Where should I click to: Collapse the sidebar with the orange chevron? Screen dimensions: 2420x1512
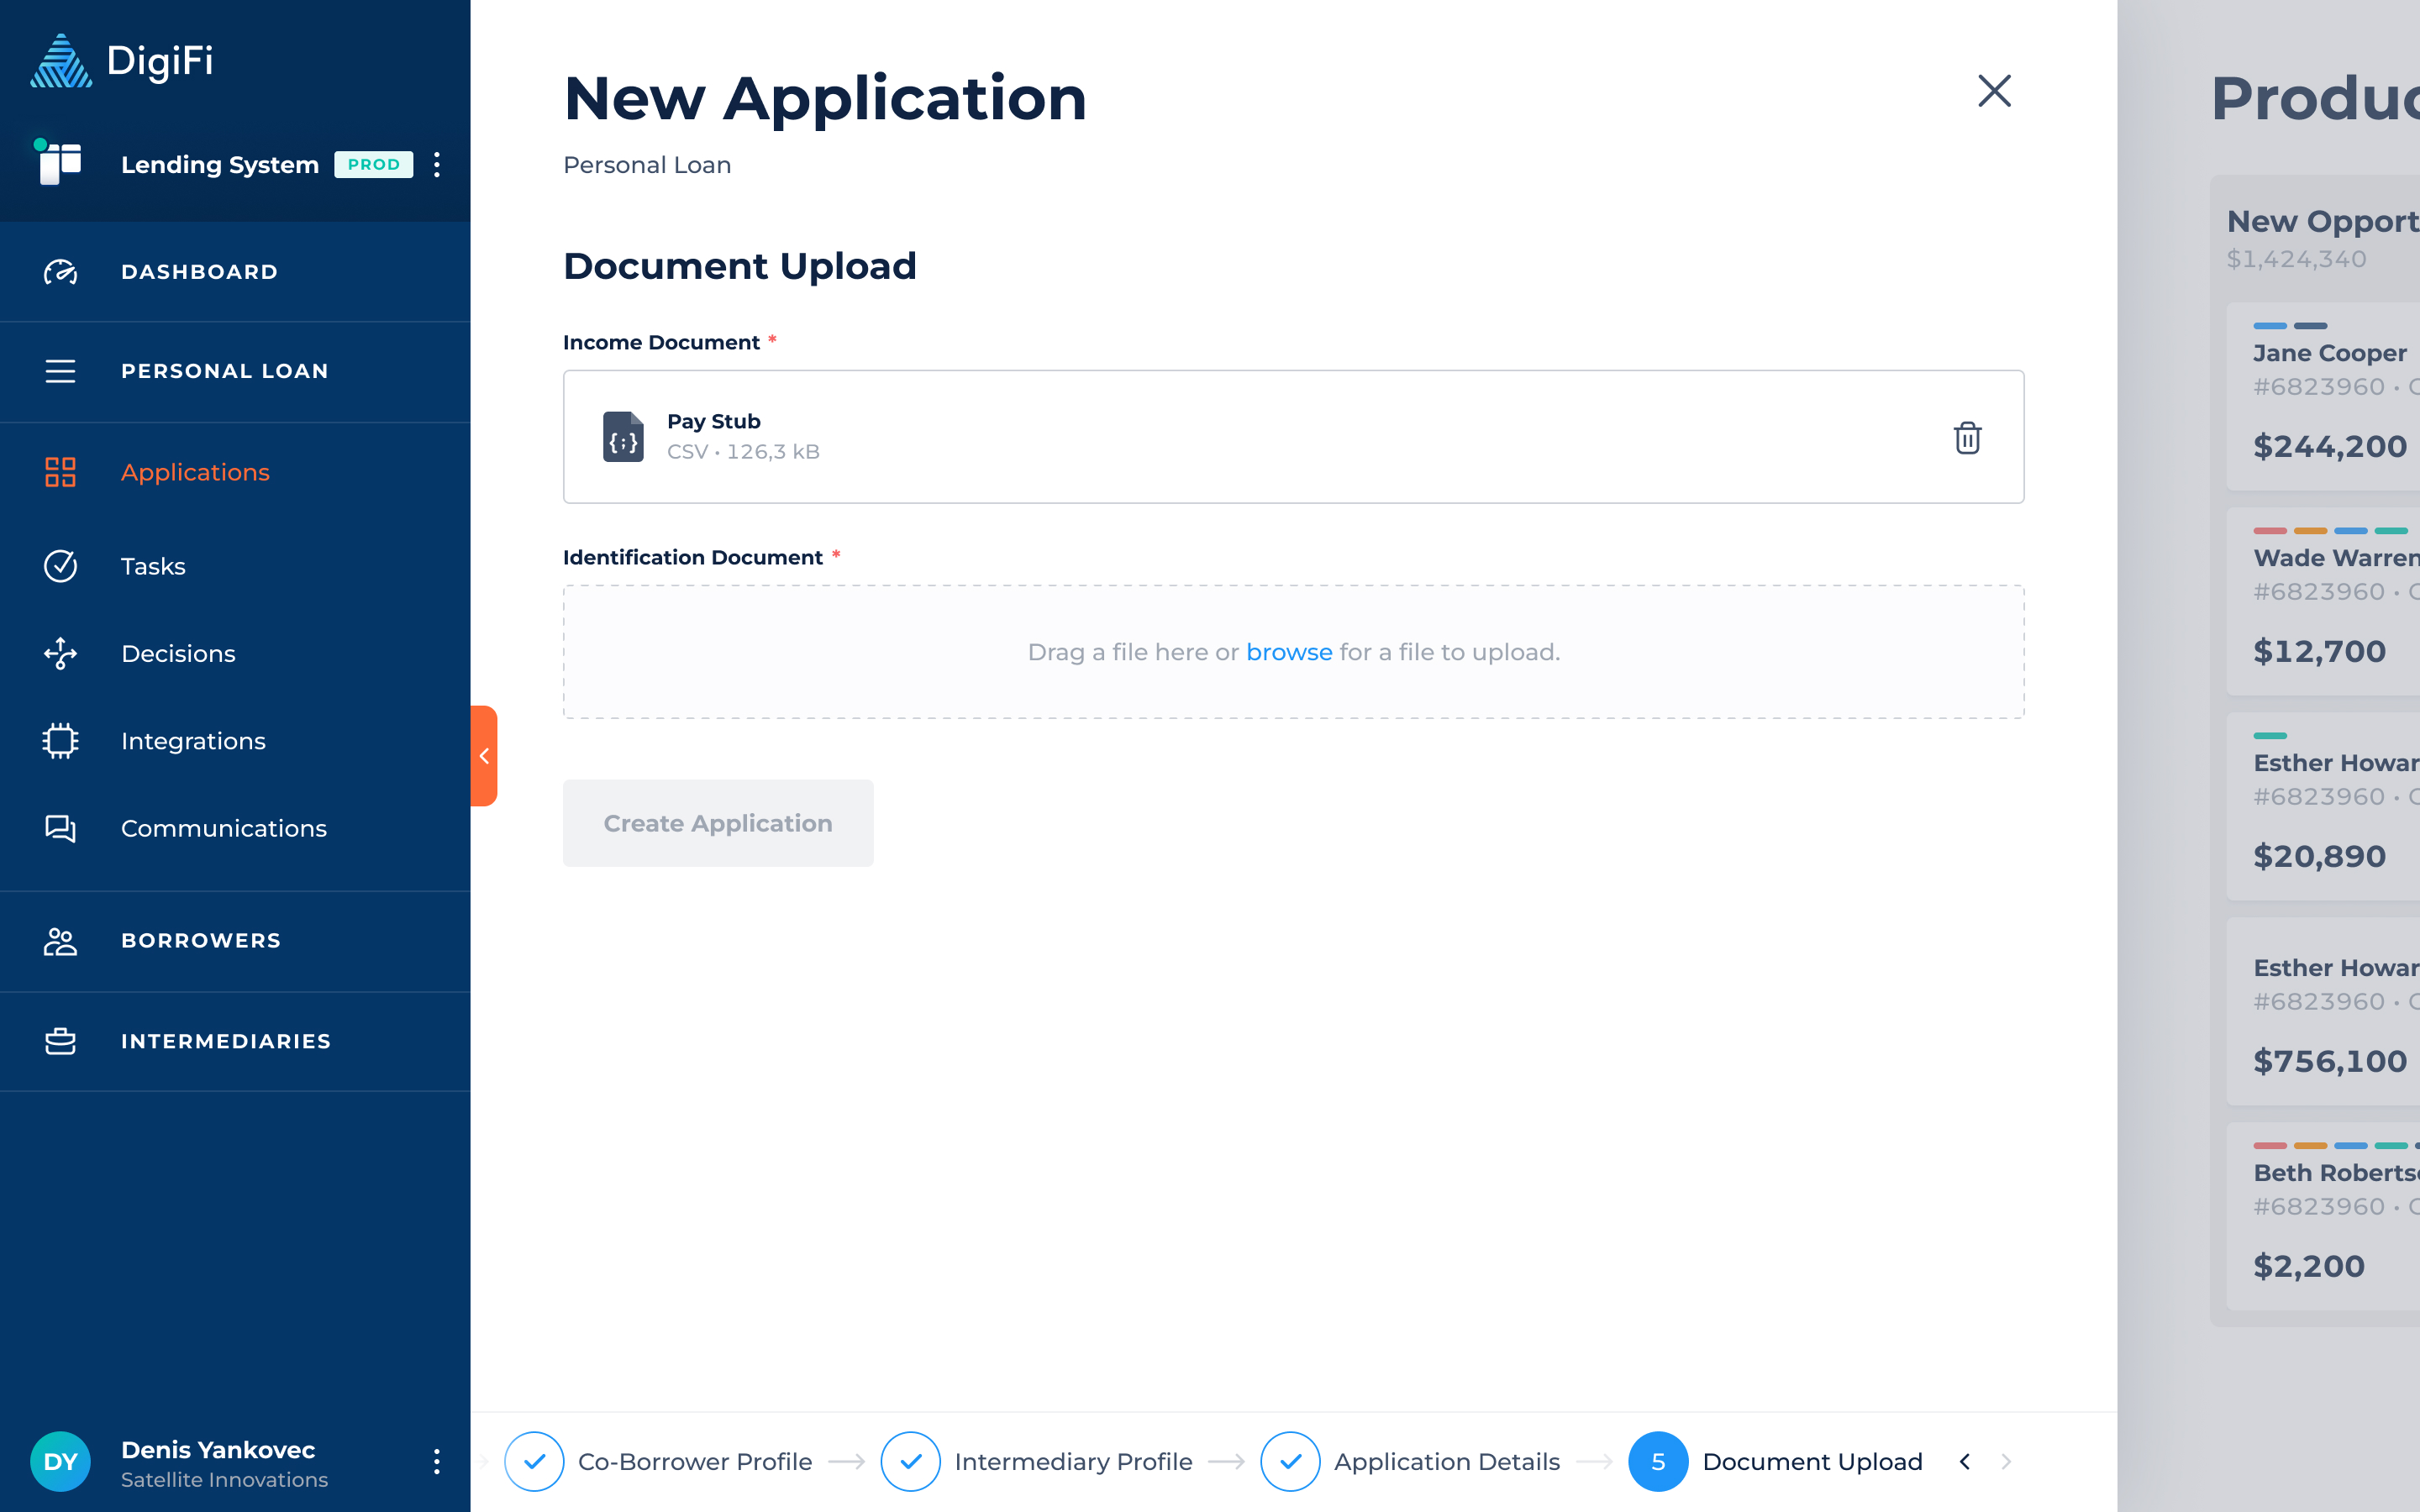click(484, 756)
